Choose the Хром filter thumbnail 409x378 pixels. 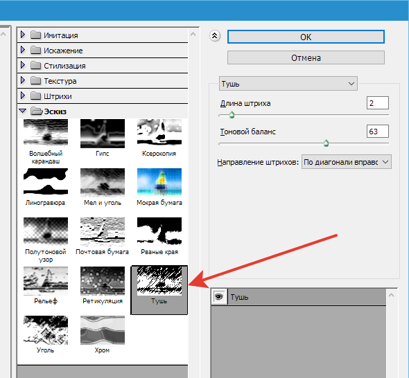tap(103, 330)
